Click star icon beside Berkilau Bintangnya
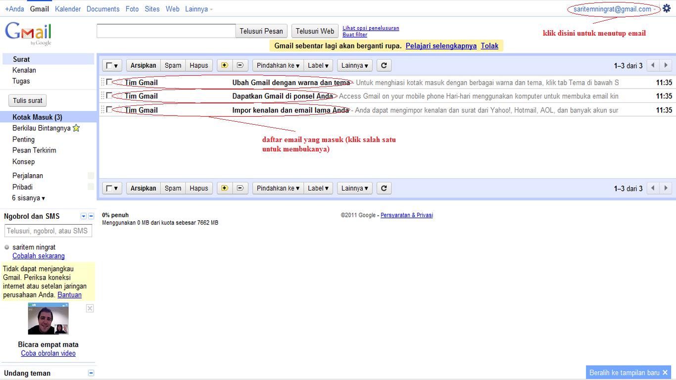The height and width of the screenshot is (380, 676). (76, 128)
